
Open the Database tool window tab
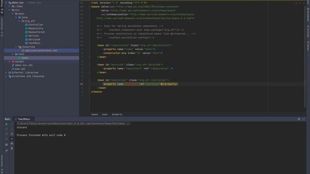(308, 14)
